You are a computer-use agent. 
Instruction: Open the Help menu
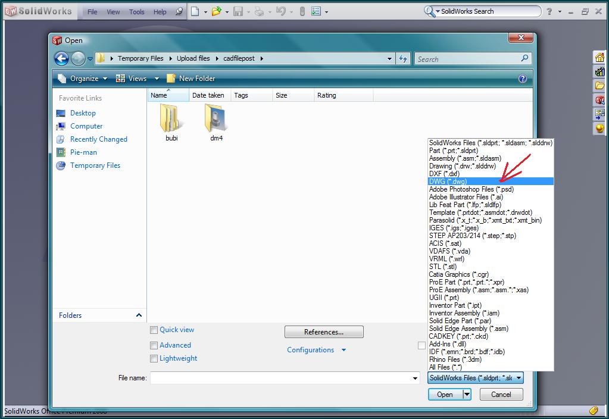[x=160, y=12]
